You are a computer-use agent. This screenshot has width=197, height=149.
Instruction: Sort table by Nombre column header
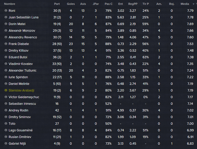pyautogui.click(x=9, y=4)
